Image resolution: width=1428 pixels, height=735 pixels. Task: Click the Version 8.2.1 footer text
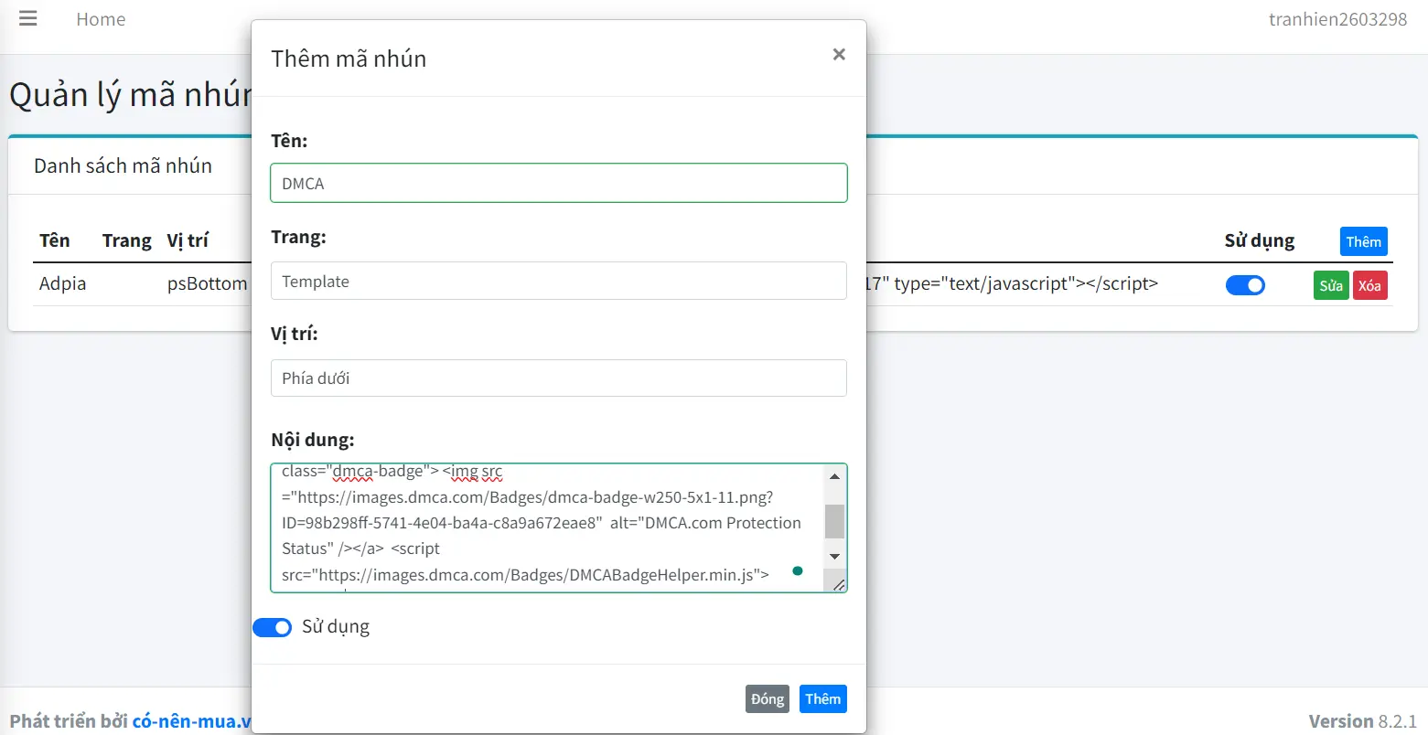[x=1363, y=720]
